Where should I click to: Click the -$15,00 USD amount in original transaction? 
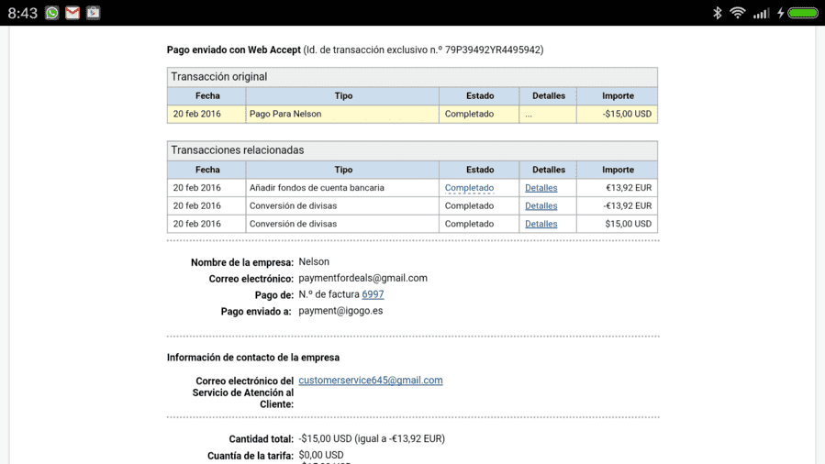point(627,114)
